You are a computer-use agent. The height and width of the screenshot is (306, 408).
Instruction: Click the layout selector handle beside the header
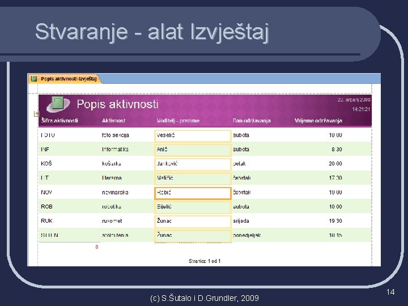(36, 114)
